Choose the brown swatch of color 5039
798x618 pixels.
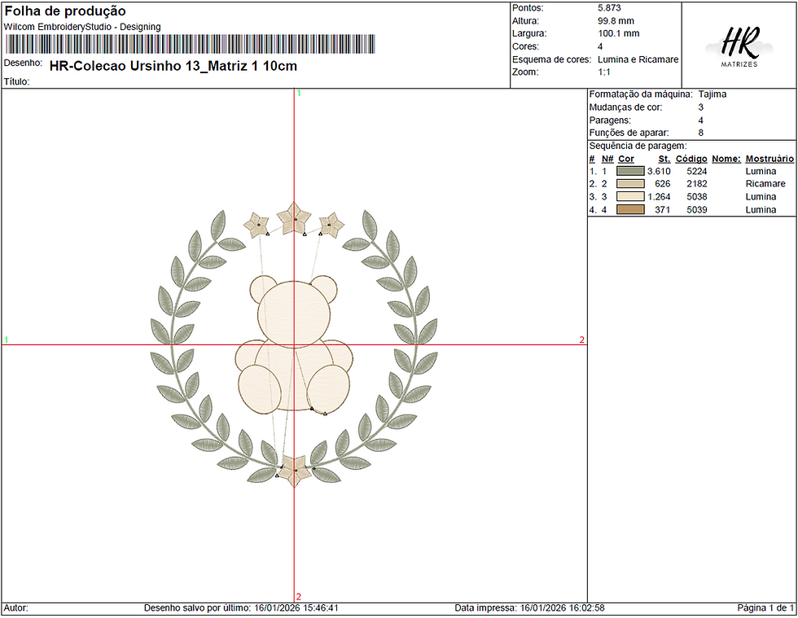(x=630, y=209)
